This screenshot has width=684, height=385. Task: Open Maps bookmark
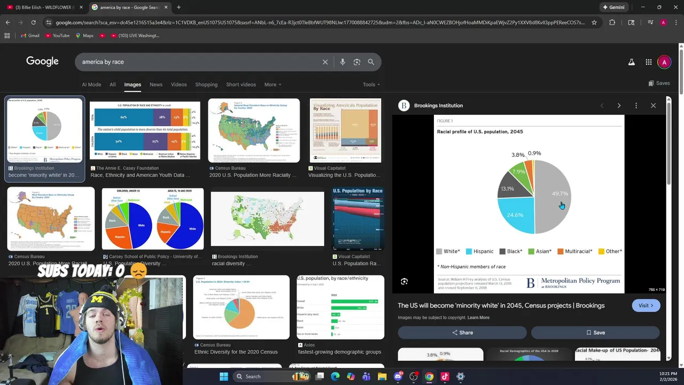coord(84,35)
